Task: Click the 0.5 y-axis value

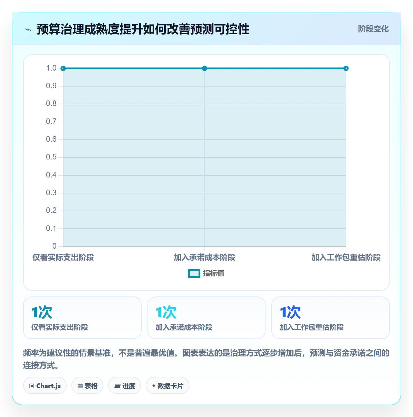Action: point(51,157)
